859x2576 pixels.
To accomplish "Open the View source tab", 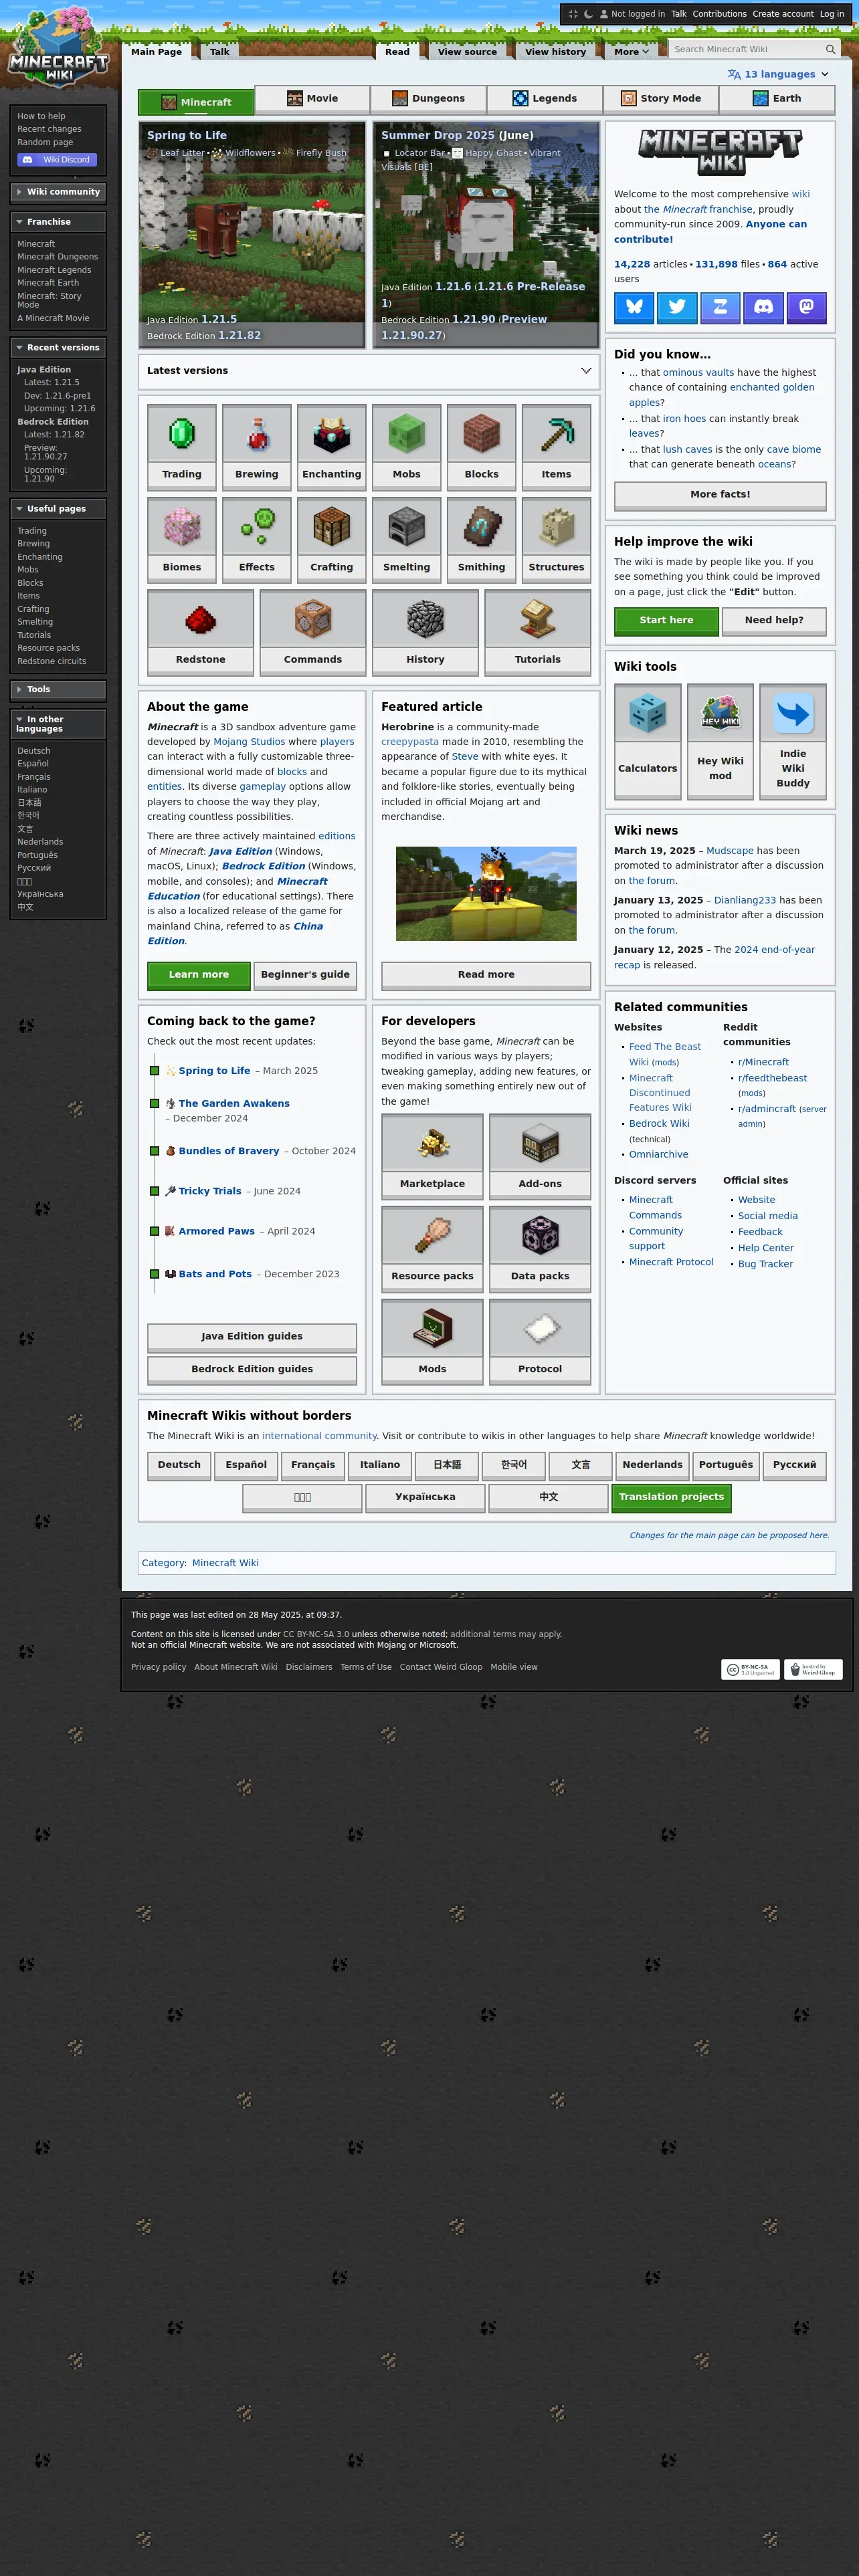I will [x=467, y=52].
